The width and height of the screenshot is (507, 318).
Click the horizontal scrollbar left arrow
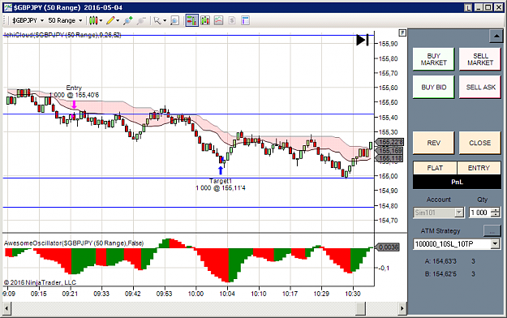(x=7, y=308)
